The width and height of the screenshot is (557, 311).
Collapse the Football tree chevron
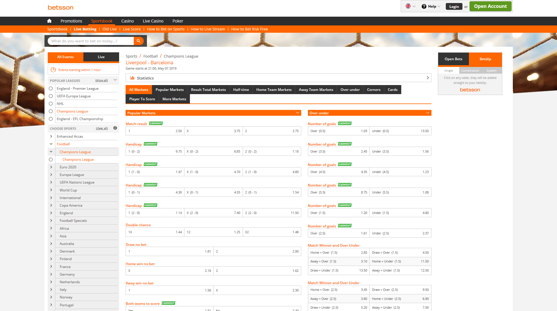click(x=51, y=144)
